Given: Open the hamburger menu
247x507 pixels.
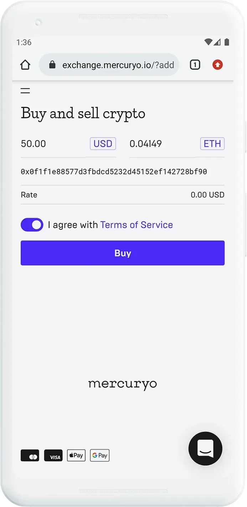Looking at the screenshot, I should click(x=25, y=90).
